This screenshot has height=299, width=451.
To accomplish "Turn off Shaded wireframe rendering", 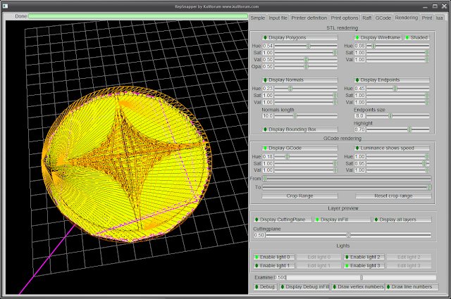I will (416, 37).
